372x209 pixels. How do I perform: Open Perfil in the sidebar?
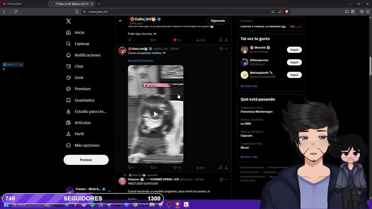(x=75, y=134)
